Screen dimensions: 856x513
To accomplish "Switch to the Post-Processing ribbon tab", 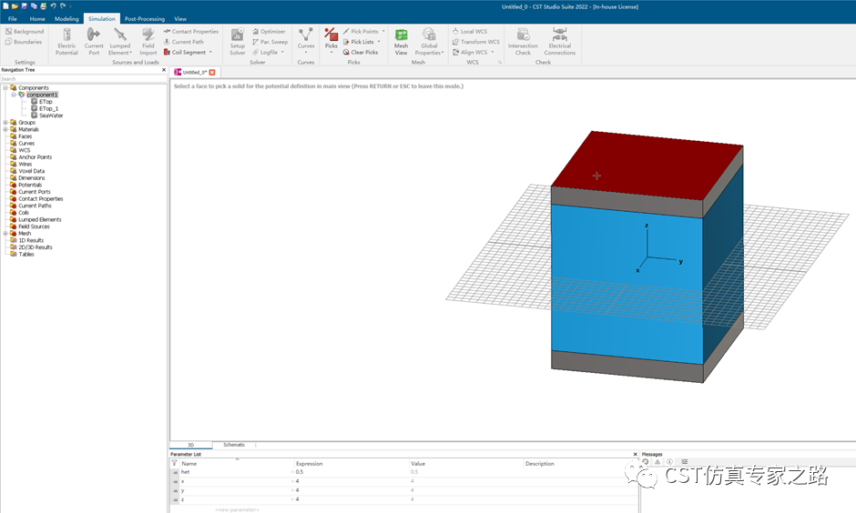I will click(x=144, y=18).
